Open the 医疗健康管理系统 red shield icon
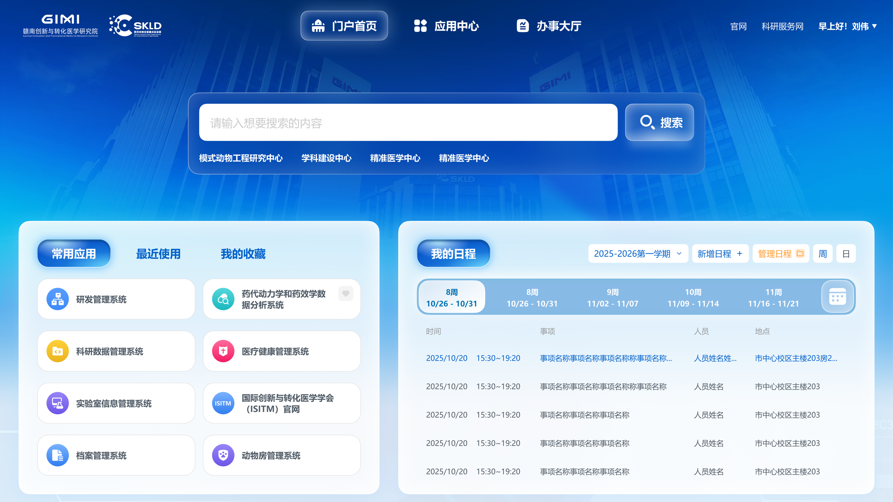 coord(223,351)
